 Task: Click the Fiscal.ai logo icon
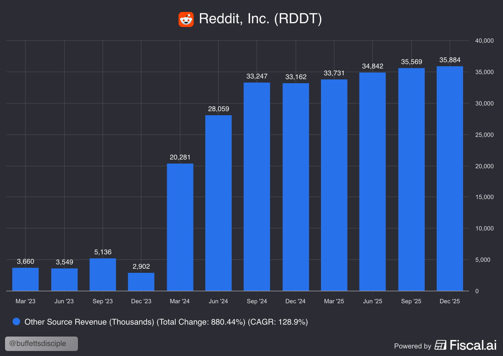[440, 345]
